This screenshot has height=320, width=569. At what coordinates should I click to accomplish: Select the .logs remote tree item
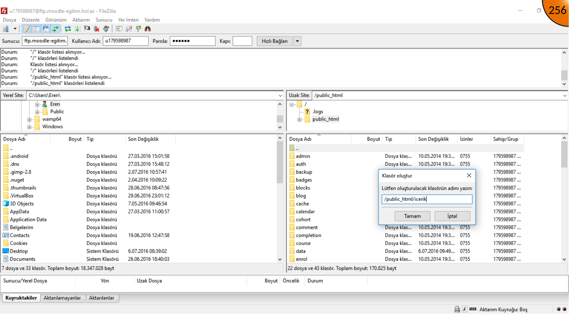[318, 112]
